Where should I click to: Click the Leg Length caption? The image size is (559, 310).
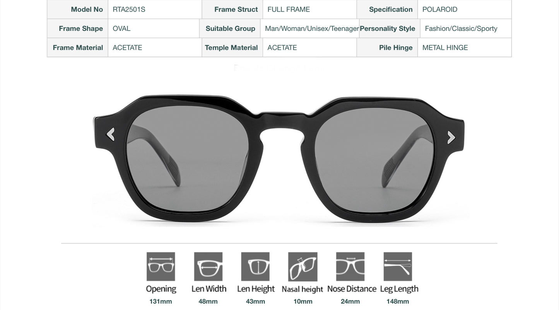coord(399,289)
